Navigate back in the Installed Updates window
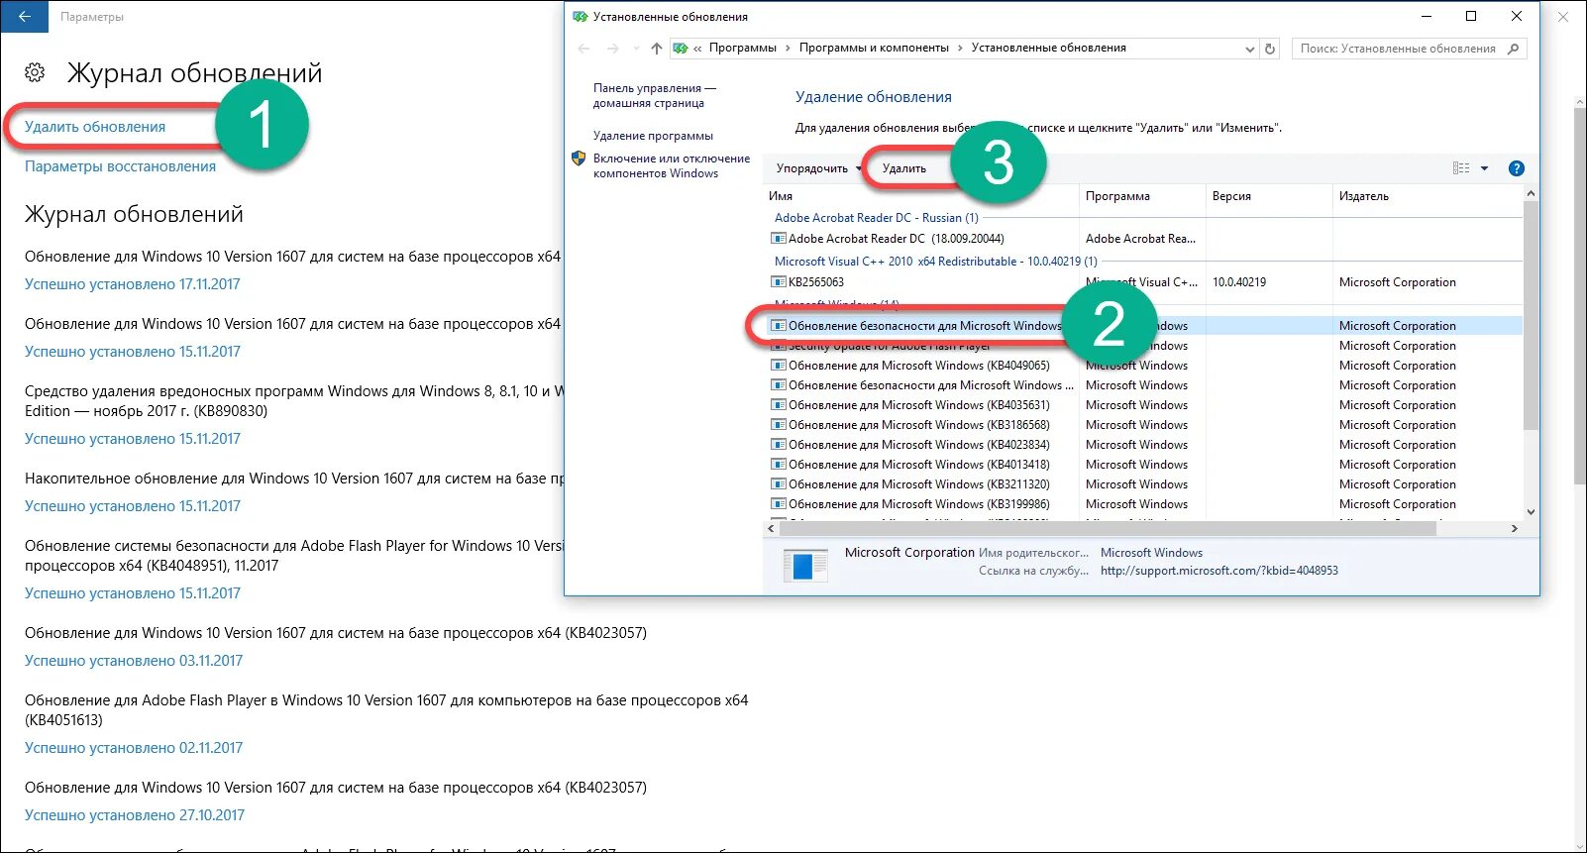Image resolution: width=1587 pixels, height=853 pixels. (x=583, y=48)
